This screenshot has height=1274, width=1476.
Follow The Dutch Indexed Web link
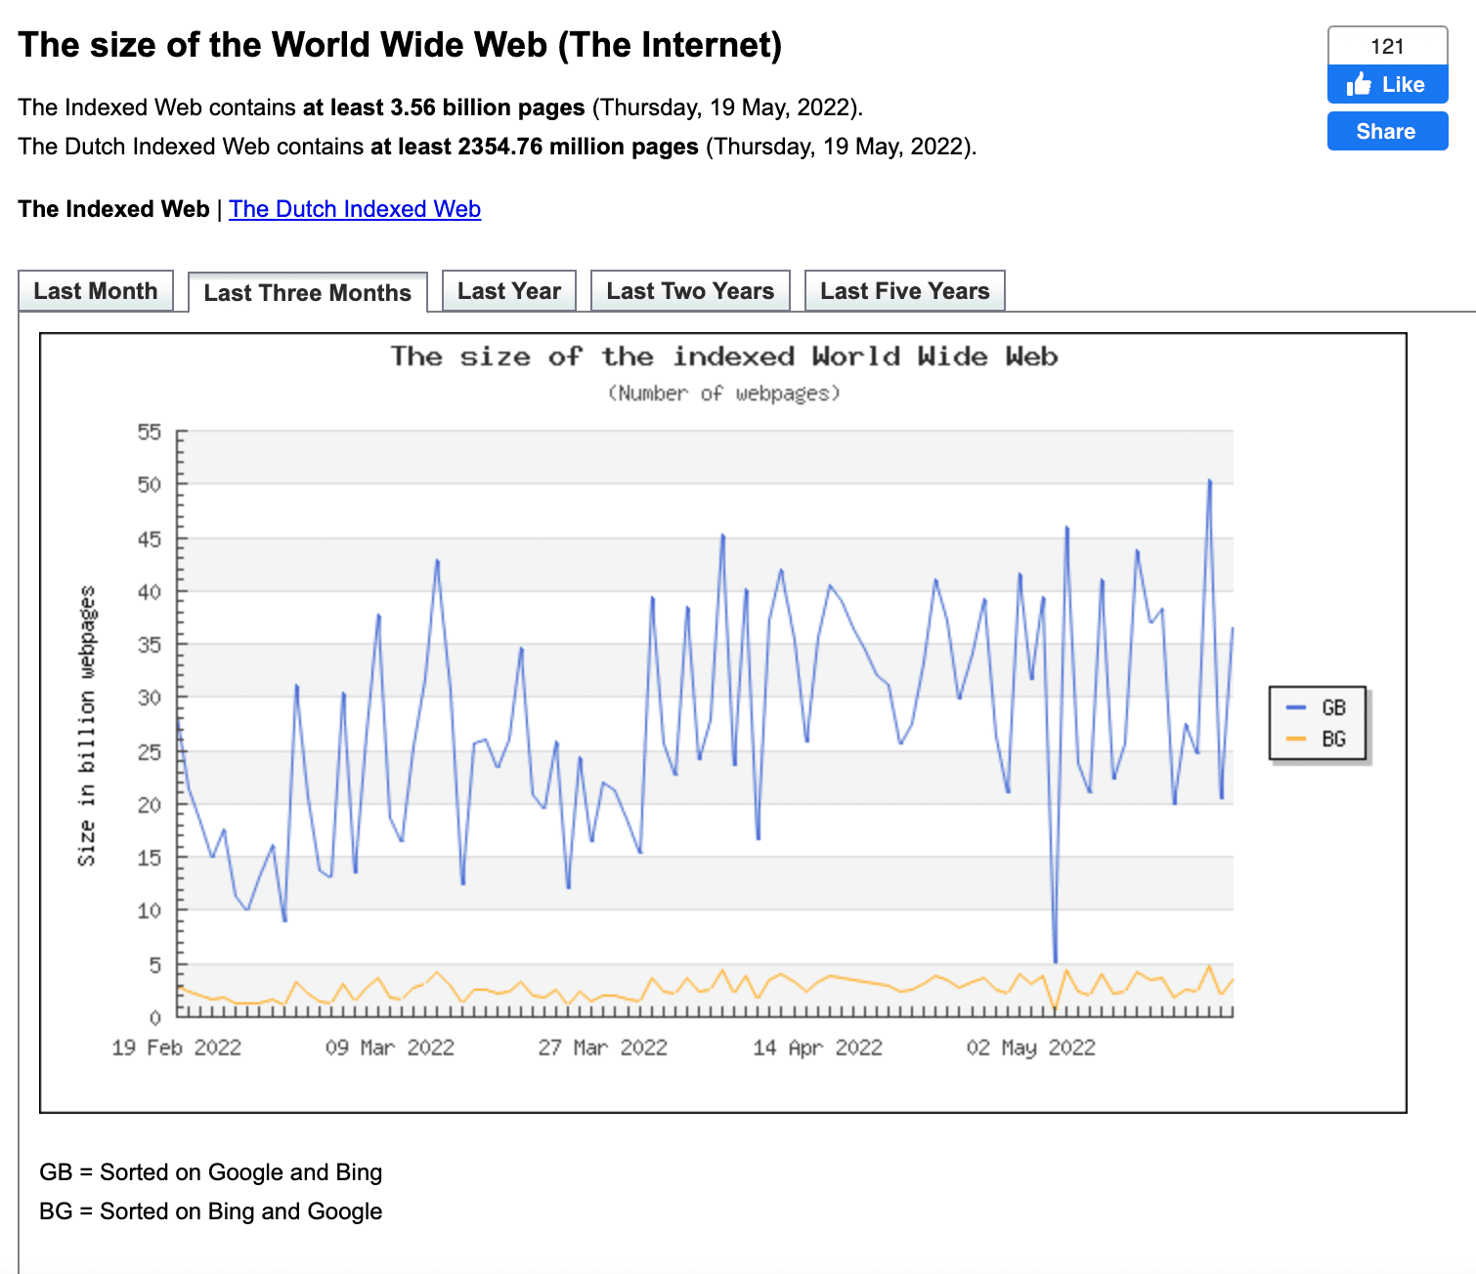tap(355, 209)
